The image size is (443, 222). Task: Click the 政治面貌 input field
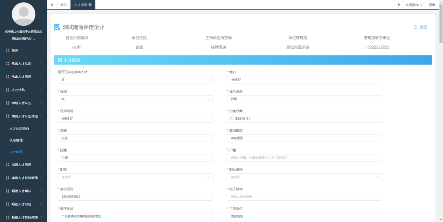point(304,138)
